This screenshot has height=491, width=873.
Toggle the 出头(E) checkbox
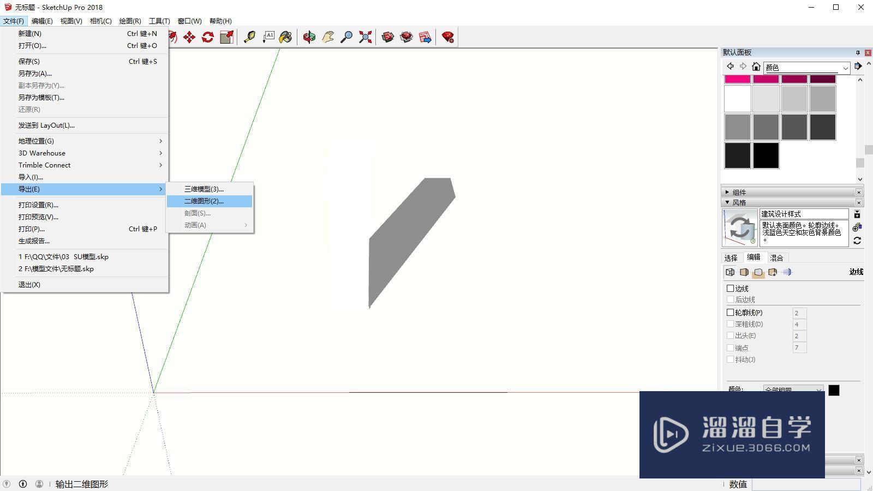coord(730,336)
